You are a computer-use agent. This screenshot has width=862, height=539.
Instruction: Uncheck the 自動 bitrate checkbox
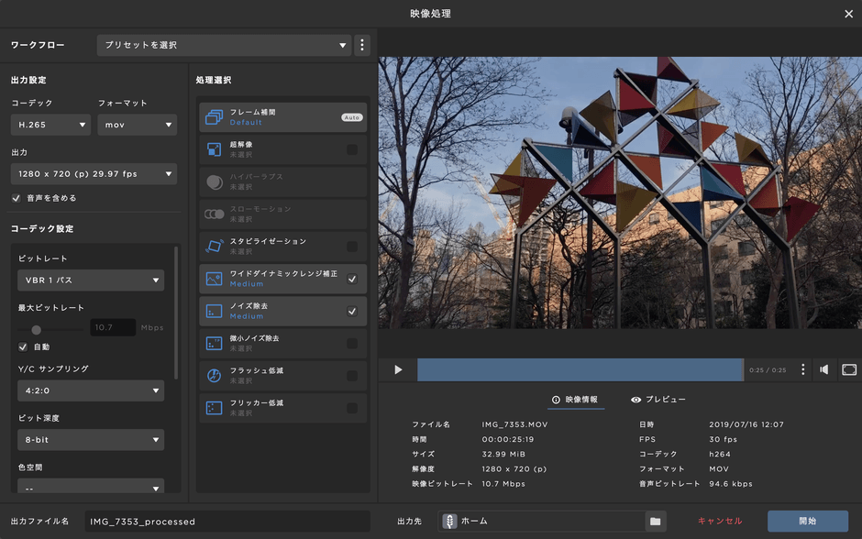[x=23, y=346]
